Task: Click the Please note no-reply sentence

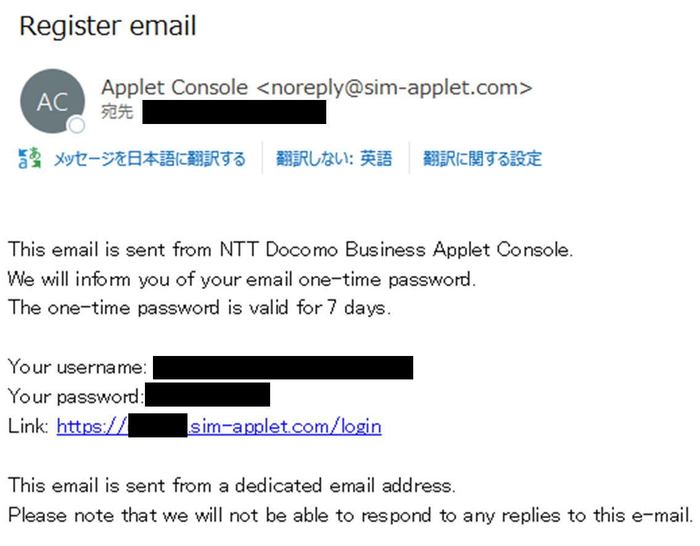Action: tap(350, 515)
